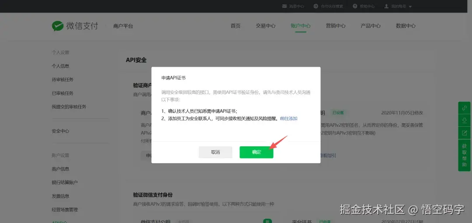Click the link icon in the floating help panel
472x223 pixels.
[464, 108]
